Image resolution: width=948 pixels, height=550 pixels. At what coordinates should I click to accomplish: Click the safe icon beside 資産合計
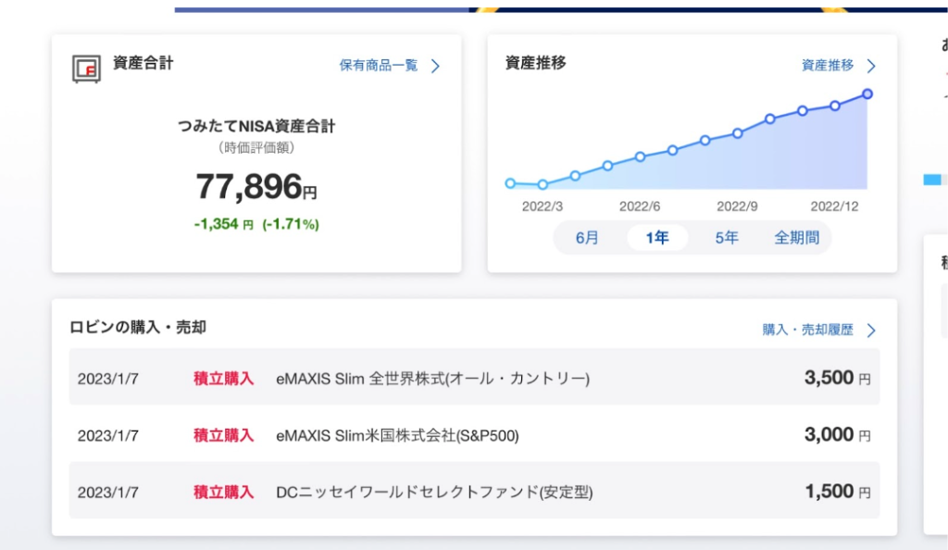coord(87,69)
